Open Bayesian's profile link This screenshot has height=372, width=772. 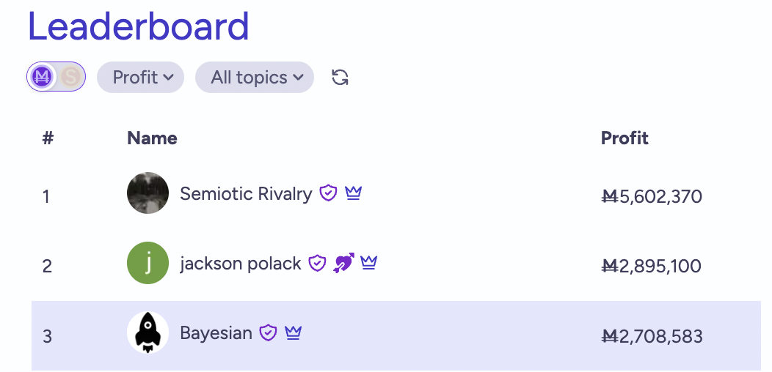[x=216, y=333]
